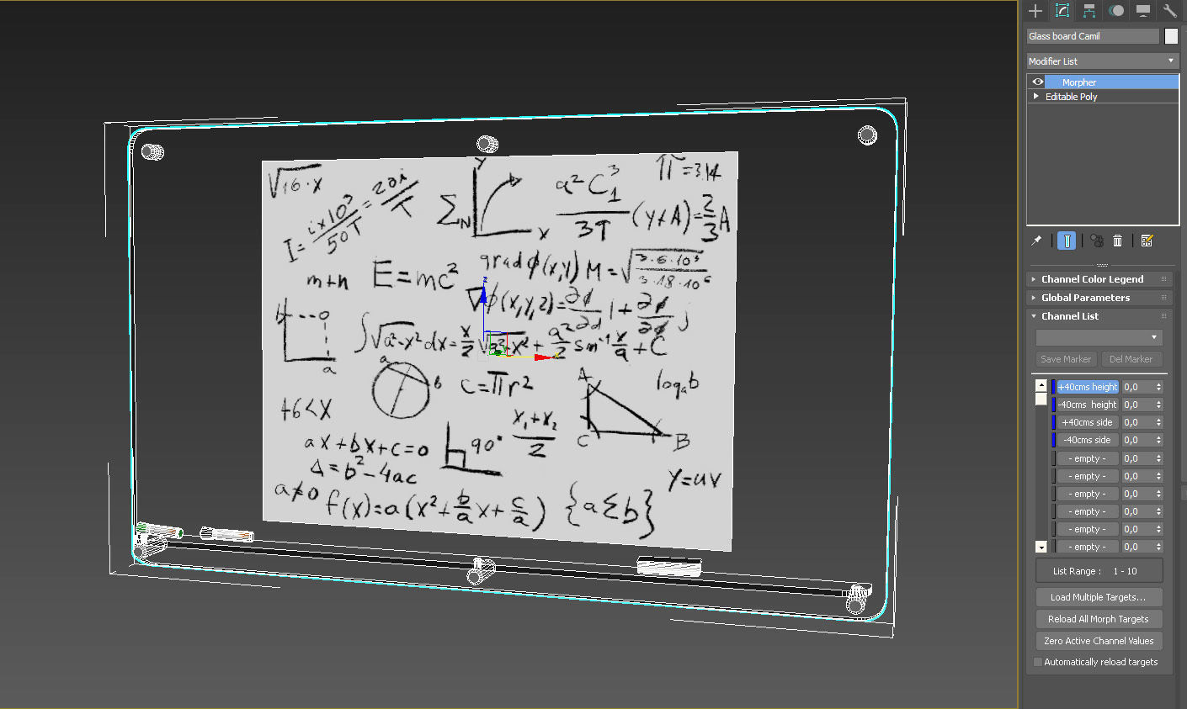Enable Automatically reload targets checkbox
The image size is (1187, 709).
pos(1038,662)
